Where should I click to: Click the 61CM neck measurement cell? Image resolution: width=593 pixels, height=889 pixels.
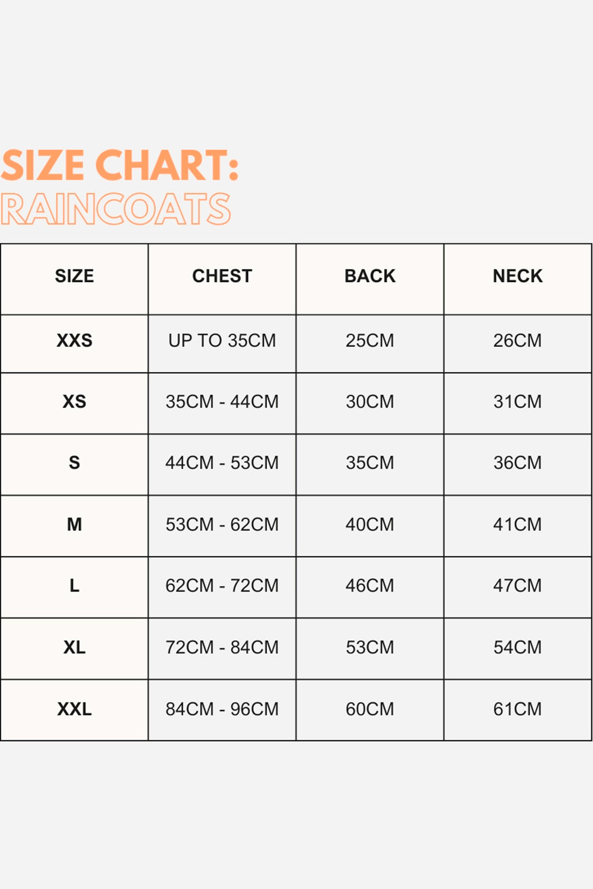[518, 709]
